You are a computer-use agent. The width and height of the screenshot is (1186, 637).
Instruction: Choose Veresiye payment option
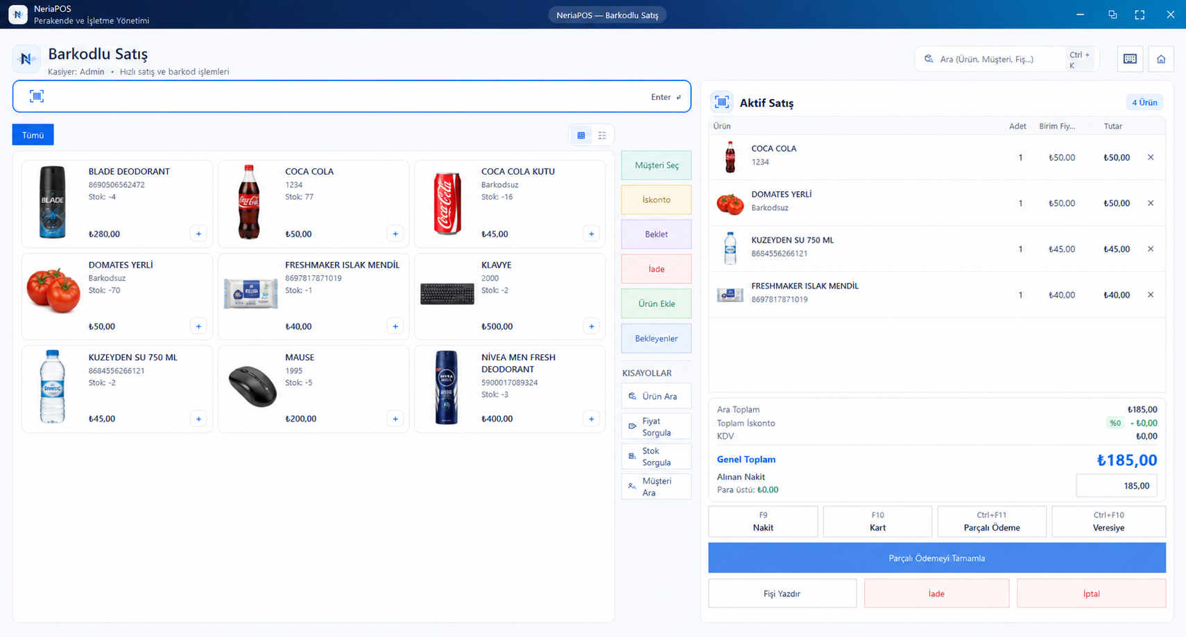1108,521
